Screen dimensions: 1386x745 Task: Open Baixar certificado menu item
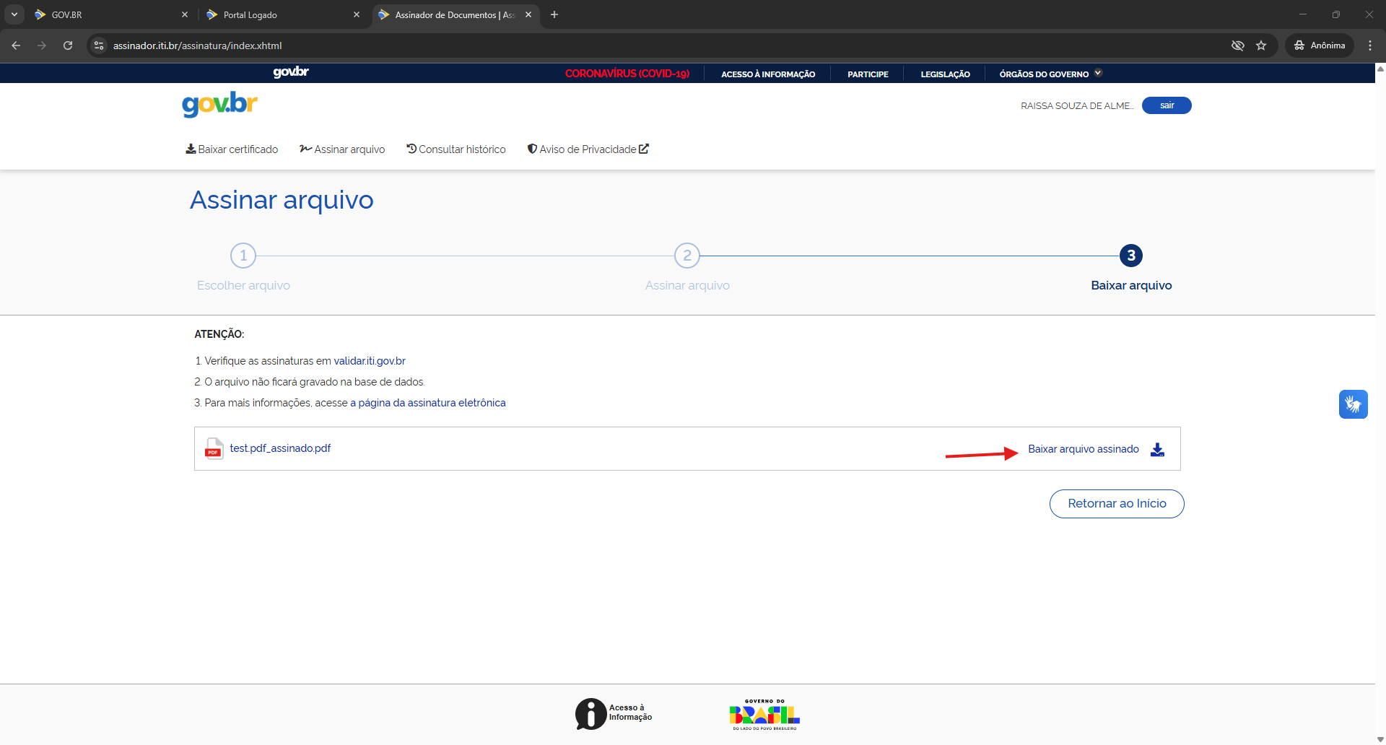232,149
